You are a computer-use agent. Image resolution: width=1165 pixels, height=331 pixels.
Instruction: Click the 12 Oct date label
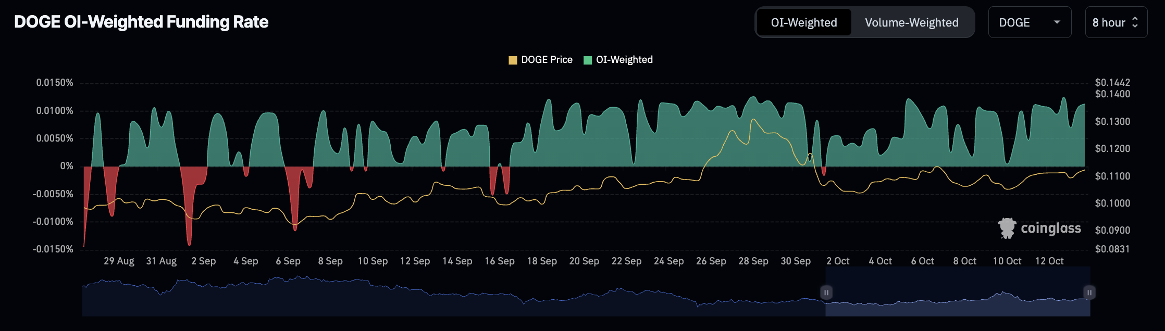pos(1049,261)
